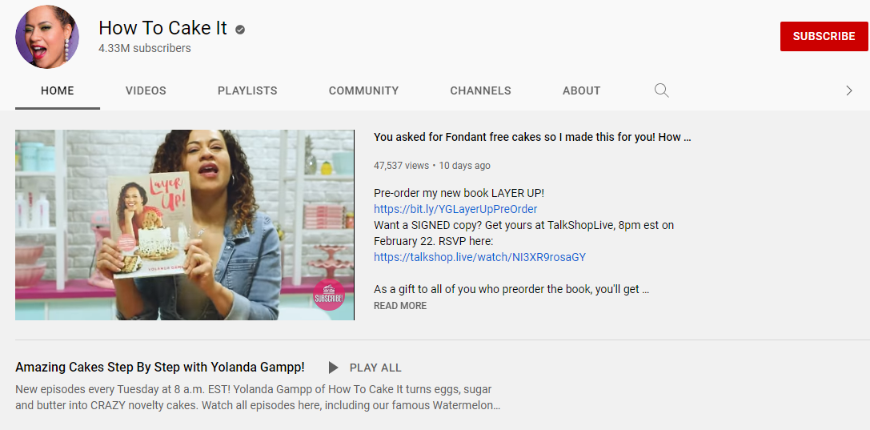
Task: Click the play triangle icon beside Play All
Action: 333,368
